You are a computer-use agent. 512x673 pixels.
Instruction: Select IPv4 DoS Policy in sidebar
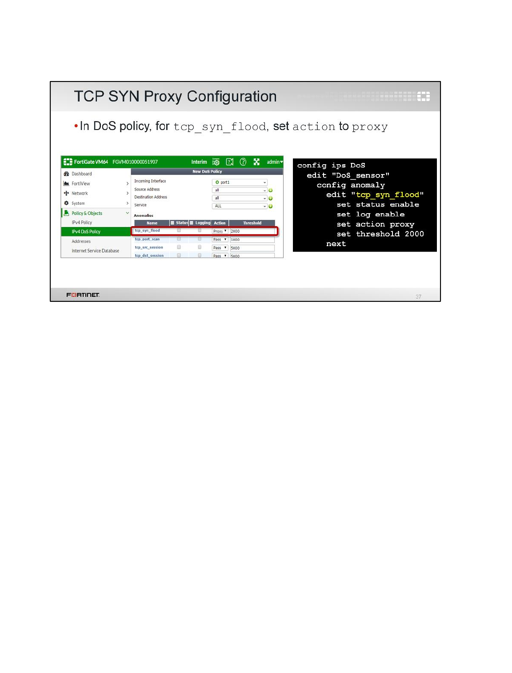coord(96,232)
